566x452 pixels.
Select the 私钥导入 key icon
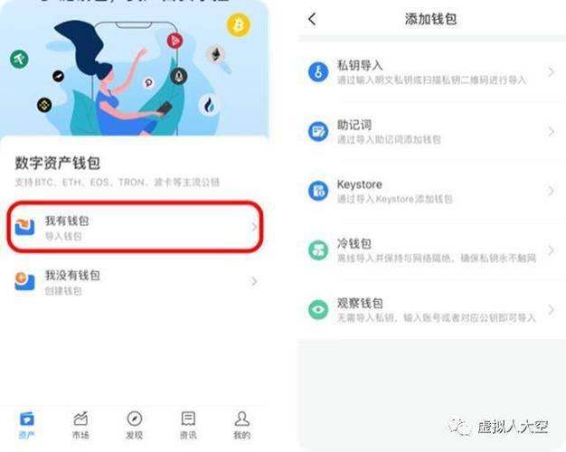coord(318,71)
